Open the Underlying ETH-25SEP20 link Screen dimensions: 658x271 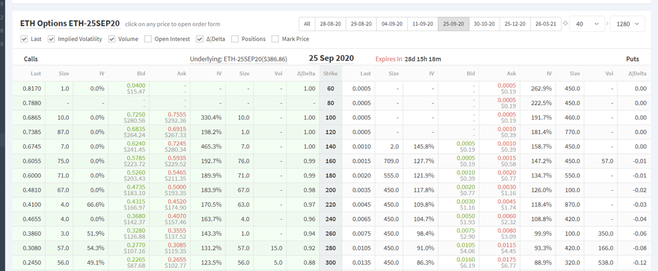pyautogui.click(x=238, y=59)
